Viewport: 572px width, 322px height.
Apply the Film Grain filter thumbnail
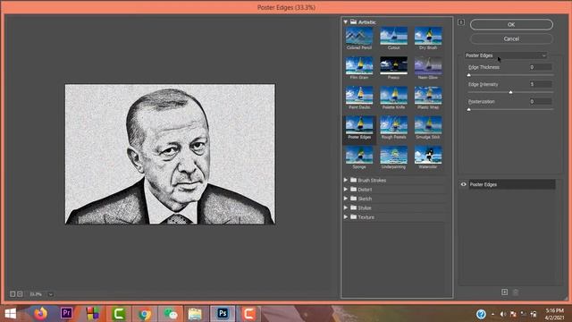[359, 65]
